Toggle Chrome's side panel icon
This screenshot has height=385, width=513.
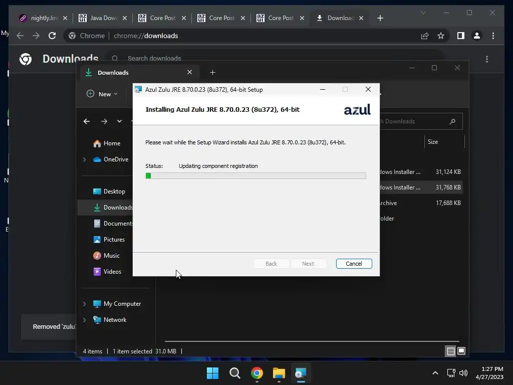pos(461,36)
